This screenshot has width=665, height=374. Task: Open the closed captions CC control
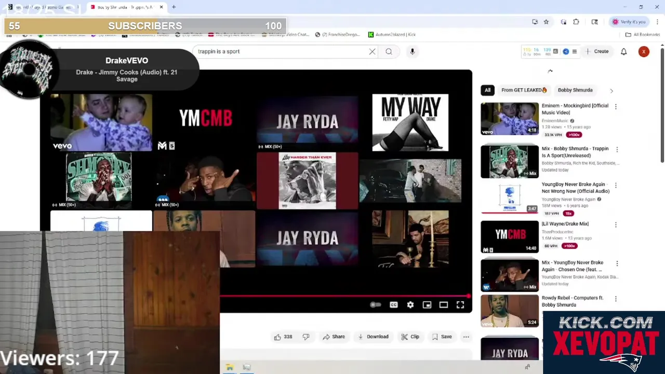(x=394, y=305)
